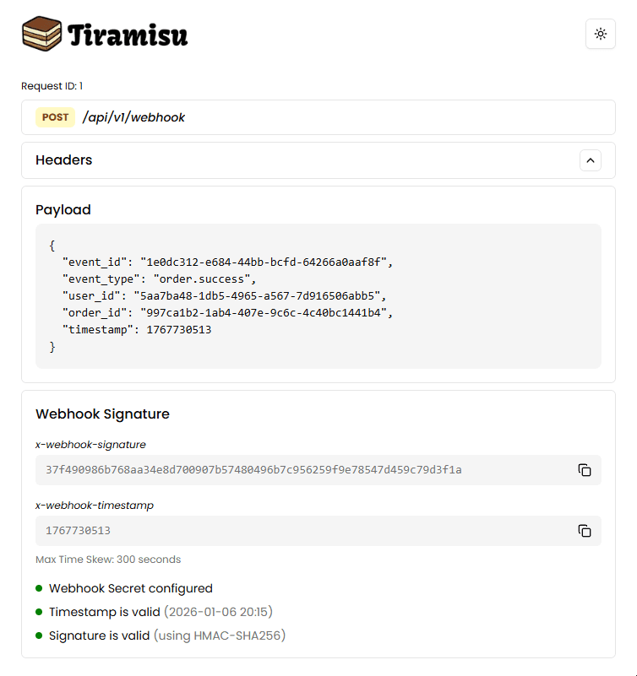Toggle the light/dark theme with sun icon

point(600,34)
